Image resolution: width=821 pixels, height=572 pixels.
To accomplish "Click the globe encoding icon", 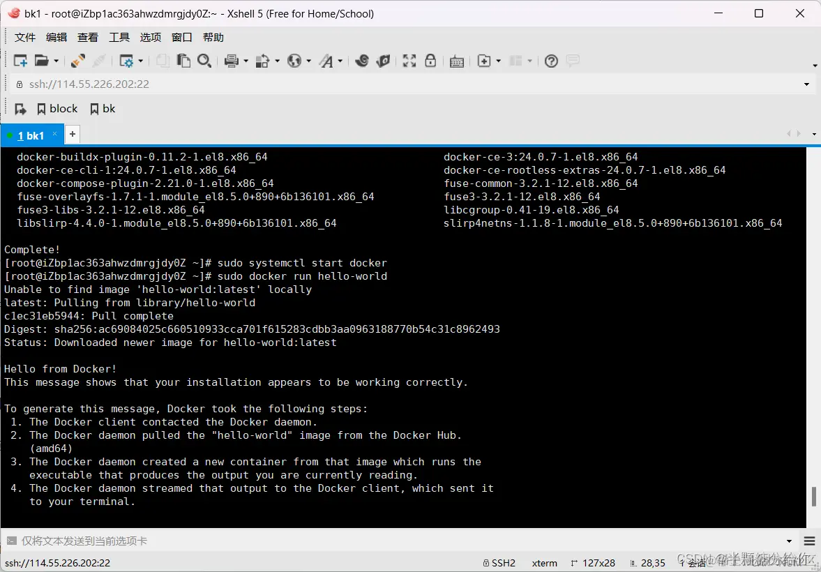I will [x=295, y=61].
